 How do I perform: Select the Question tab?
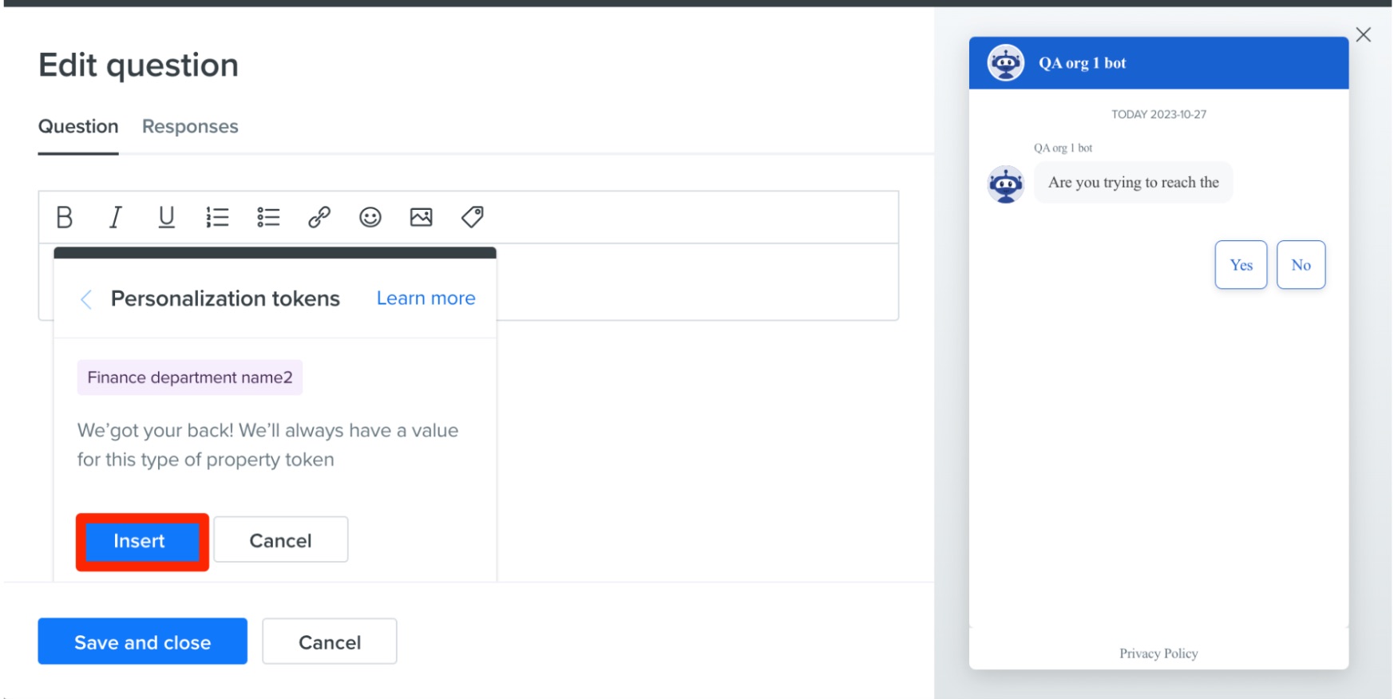(x=78, y=126)
